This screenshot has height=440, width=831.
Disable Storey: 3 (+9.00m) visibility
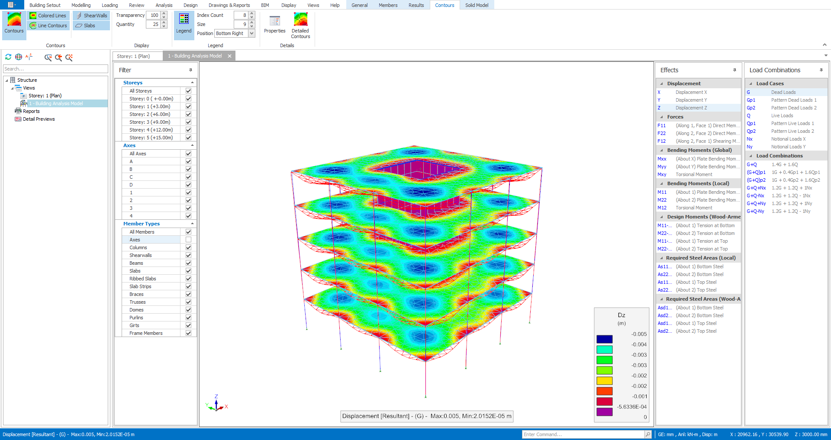(x=188, y=122)
